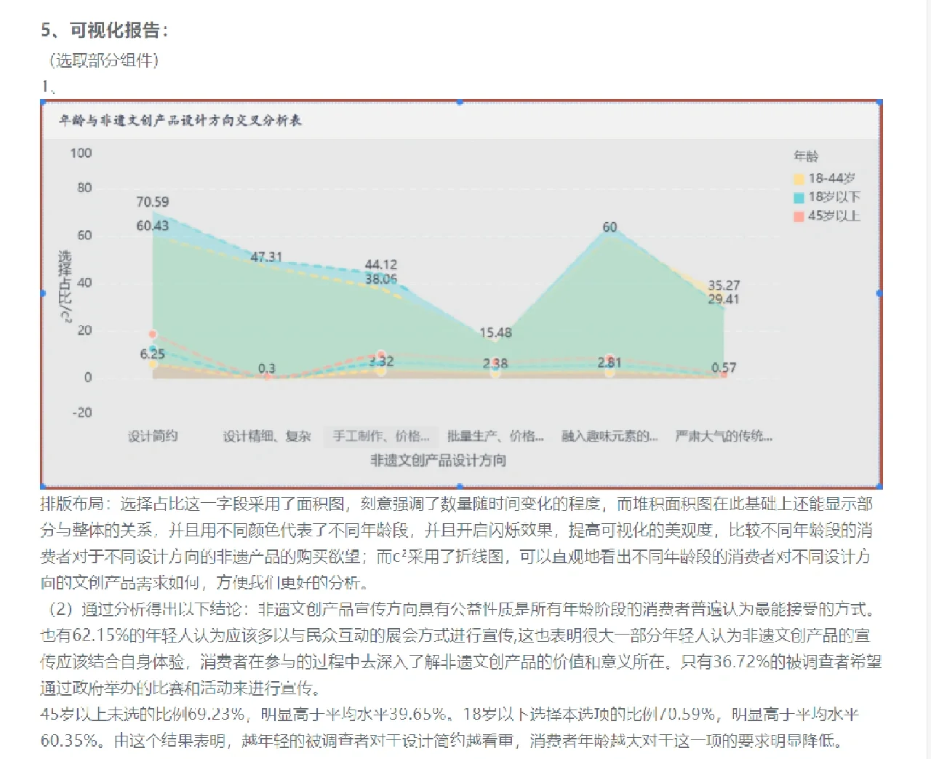Toggle the 18岁以下 legend entry

coord(836,196)
